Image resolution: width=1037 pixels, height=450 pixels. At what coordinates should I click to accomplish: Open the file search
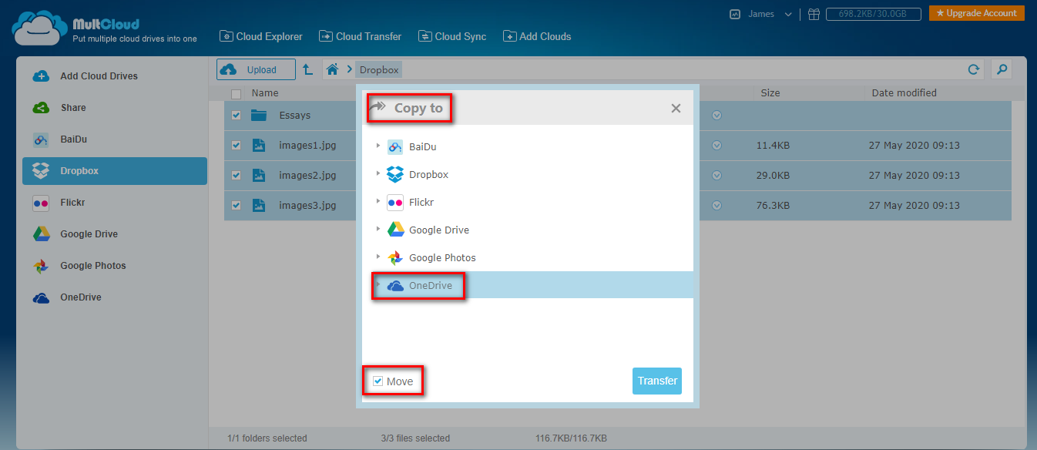click(x=1001, y=69)
